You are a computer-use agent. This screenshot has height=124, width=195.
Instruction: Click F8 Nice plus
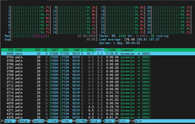click(108, 121)
